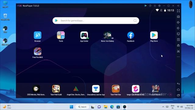Click the battery icon in Android bar
Screen dimensions: 195x110
(165, 10)
